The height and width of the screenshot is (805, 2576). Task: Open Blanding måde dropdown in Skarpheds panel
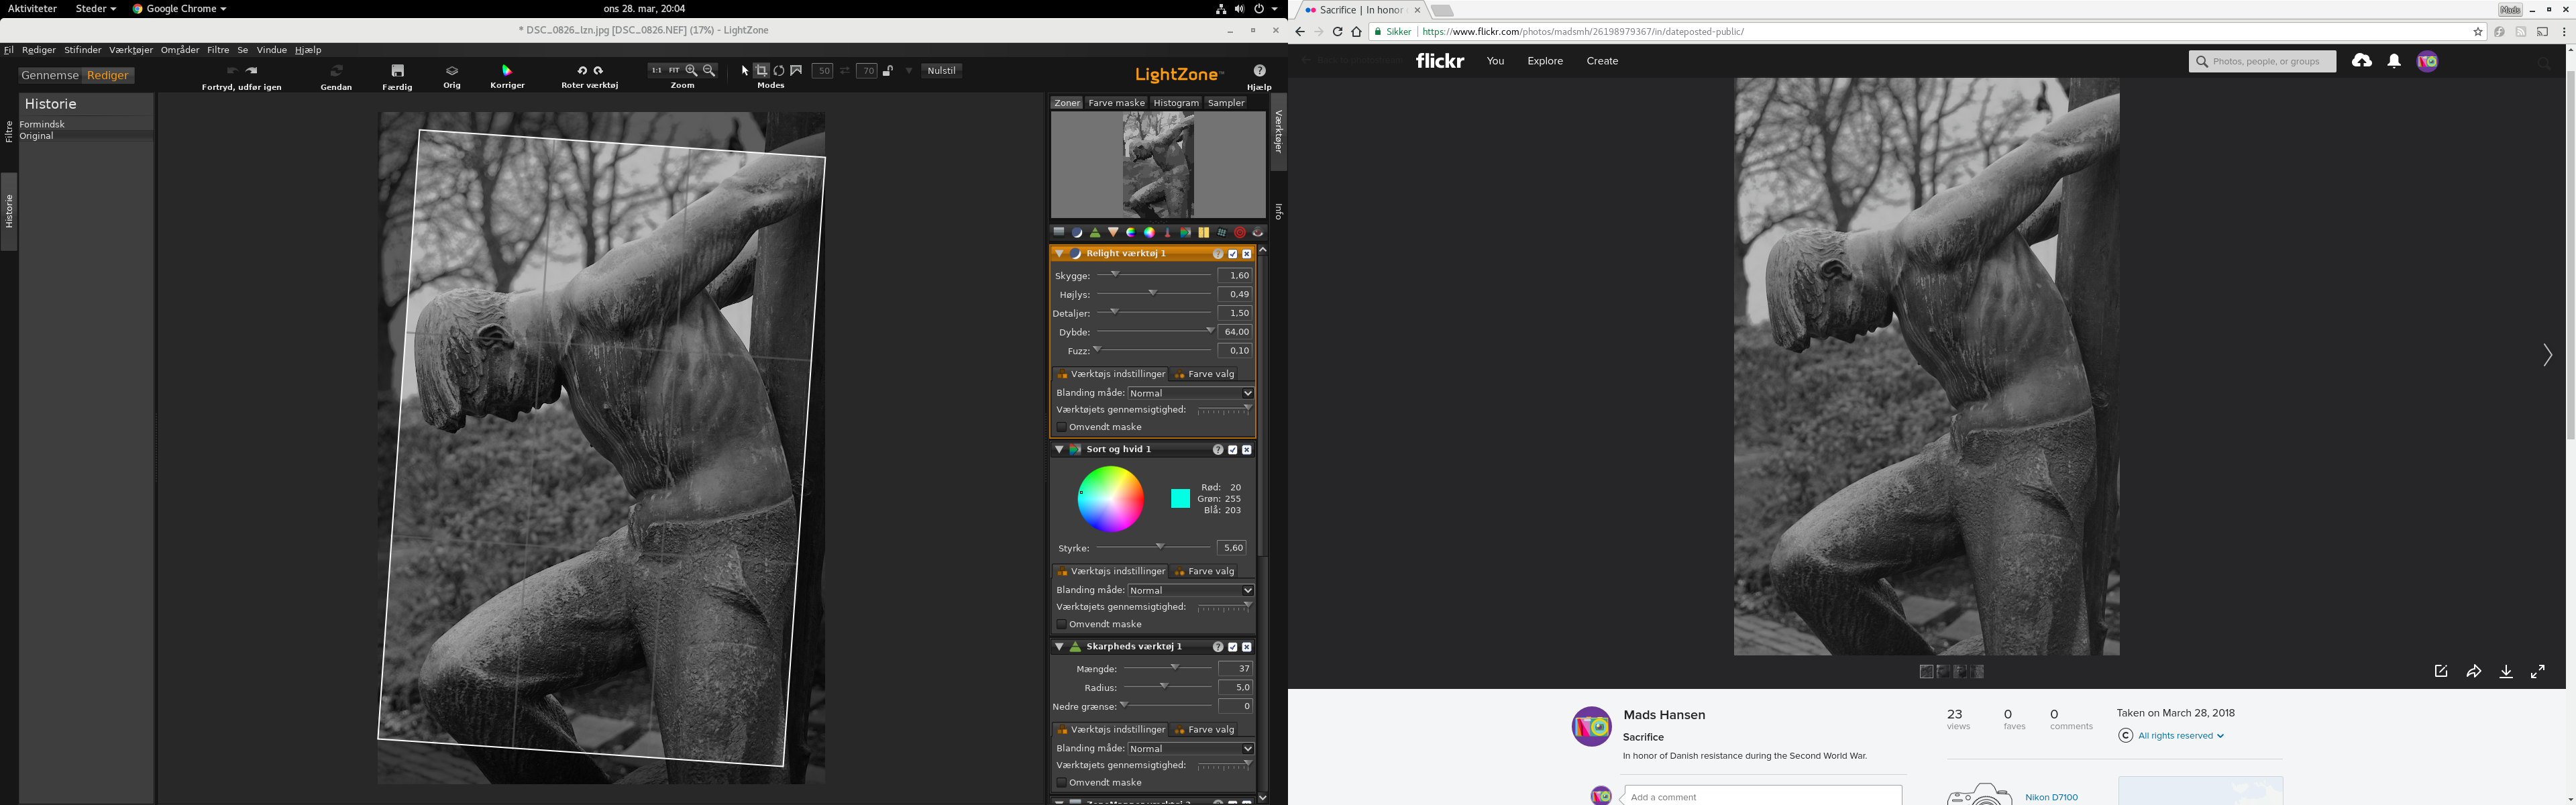pyautogui.click(x=1191, y=749)
